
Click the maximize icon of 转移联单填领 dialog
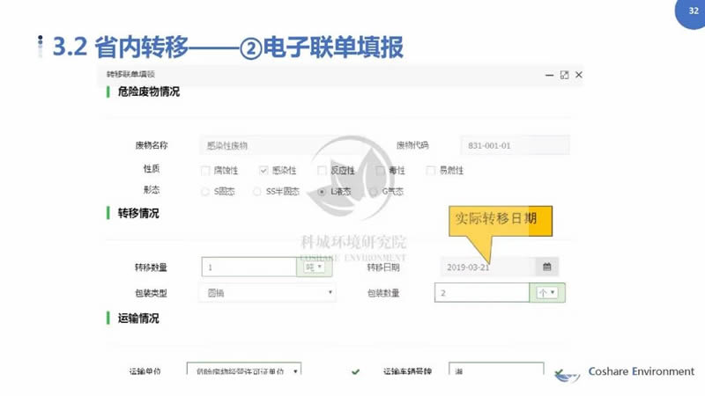tap(564, 76)
